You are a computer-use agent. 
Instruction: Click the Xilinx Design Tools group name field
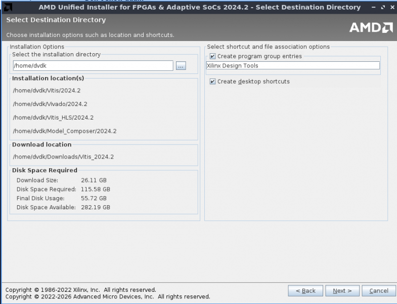(x=293, y=66)
